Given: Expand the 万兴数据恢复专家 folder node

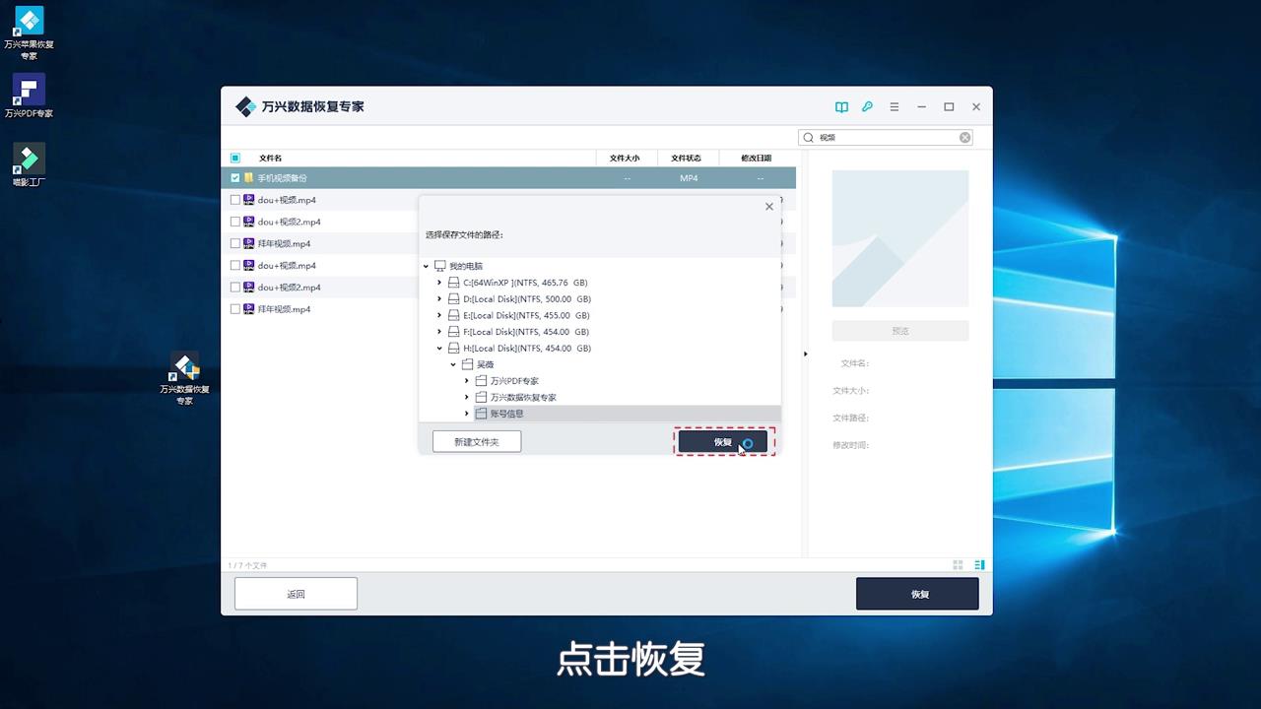Looking at the screenshot, I should 466,397.
